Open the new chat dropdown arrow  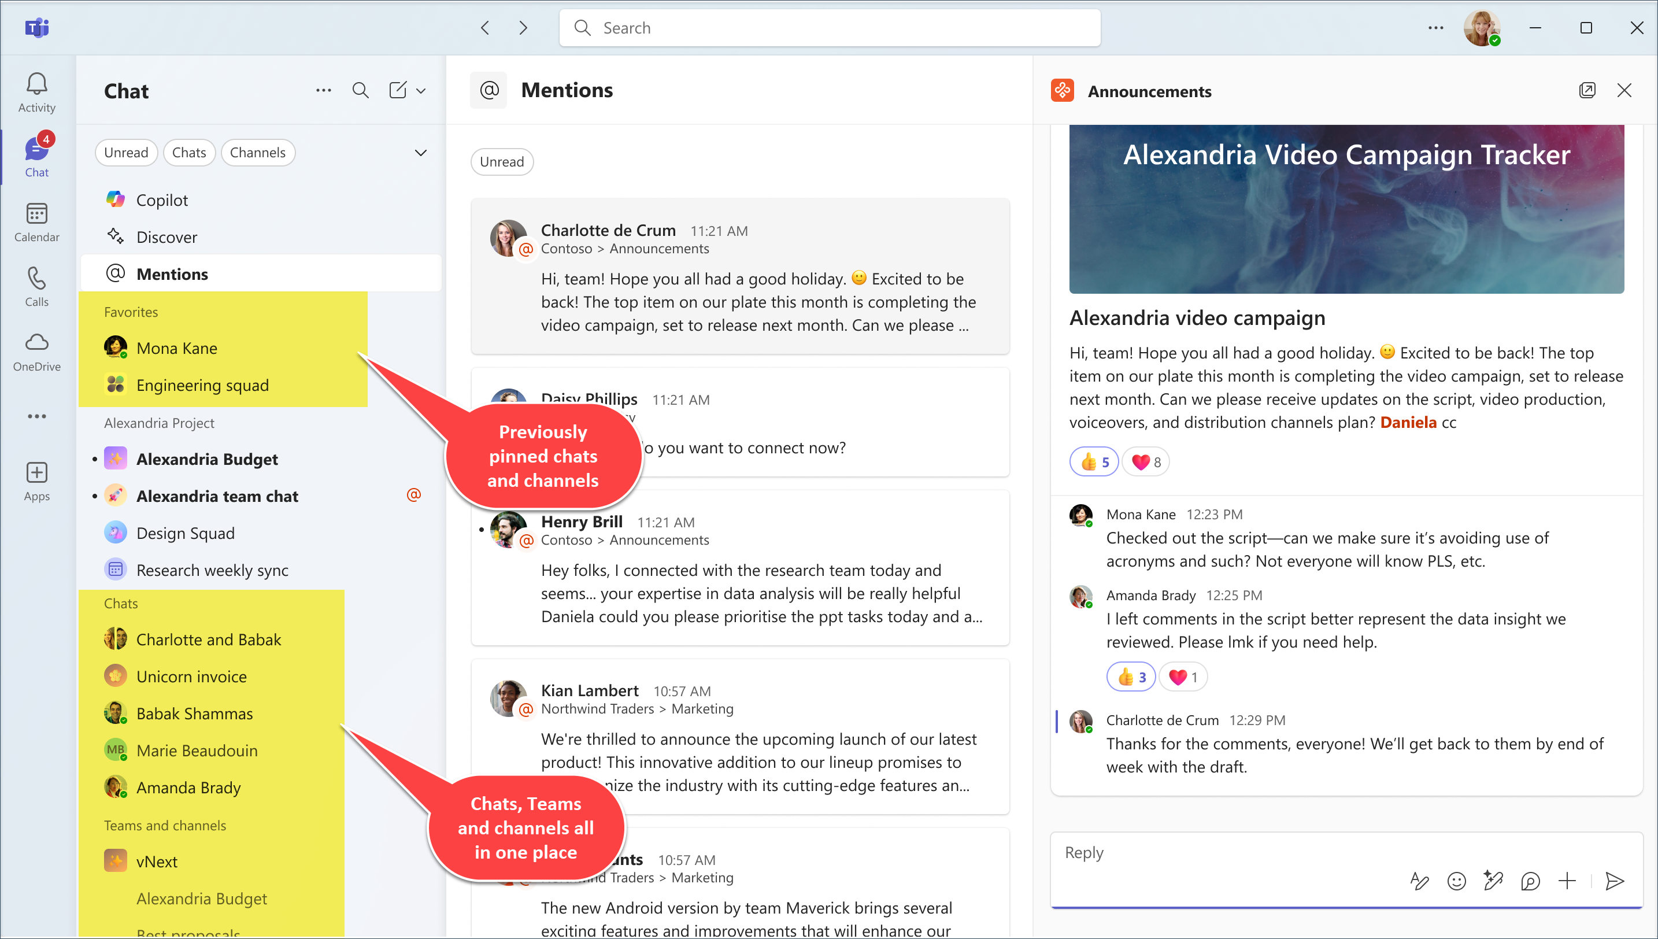pyautogui.click(x=421, y=91)
